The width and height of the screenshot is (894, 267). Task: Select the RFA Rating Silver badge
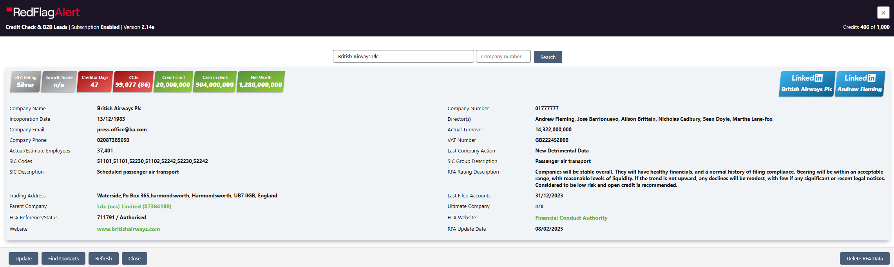click(x=25, y=82)
